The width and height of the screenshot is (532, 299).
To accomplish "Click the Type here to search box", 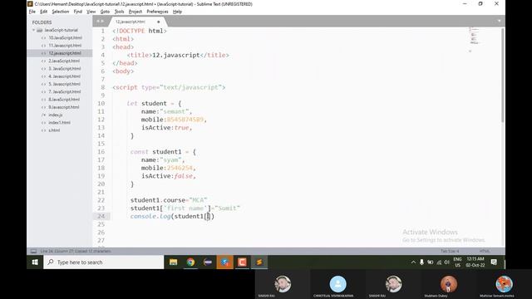I will coord(103,262).
